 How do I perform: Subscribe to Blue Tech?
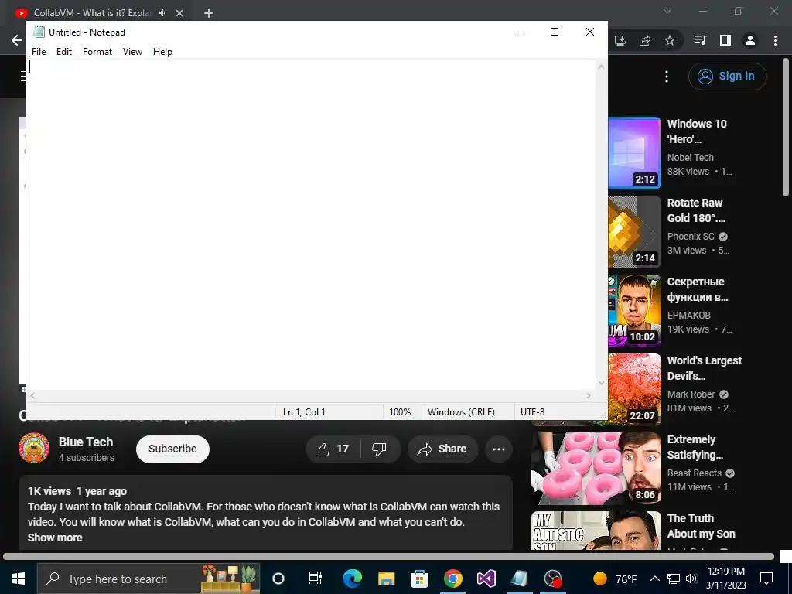point(172,449)
